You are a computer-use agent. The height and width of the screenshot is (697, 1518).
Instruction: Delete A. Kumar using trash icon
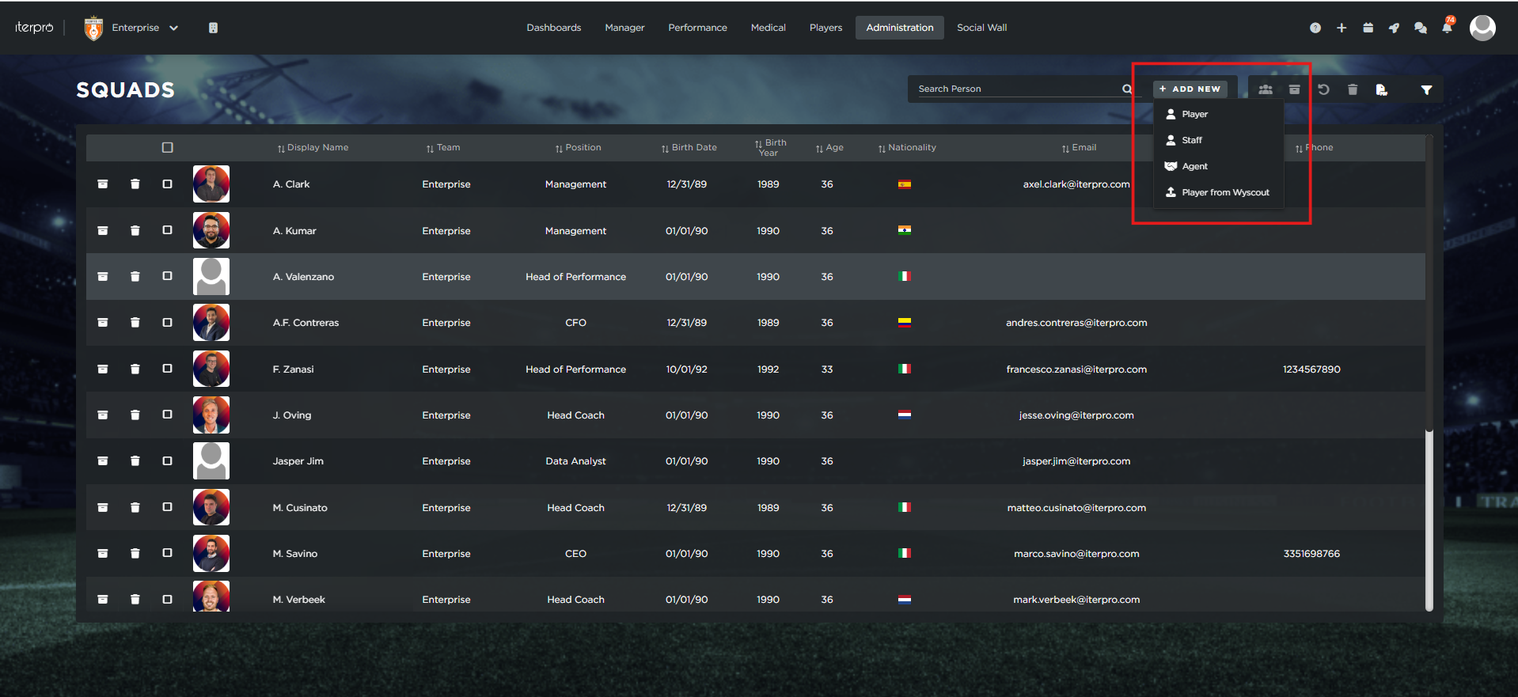[x=135, y=230]
